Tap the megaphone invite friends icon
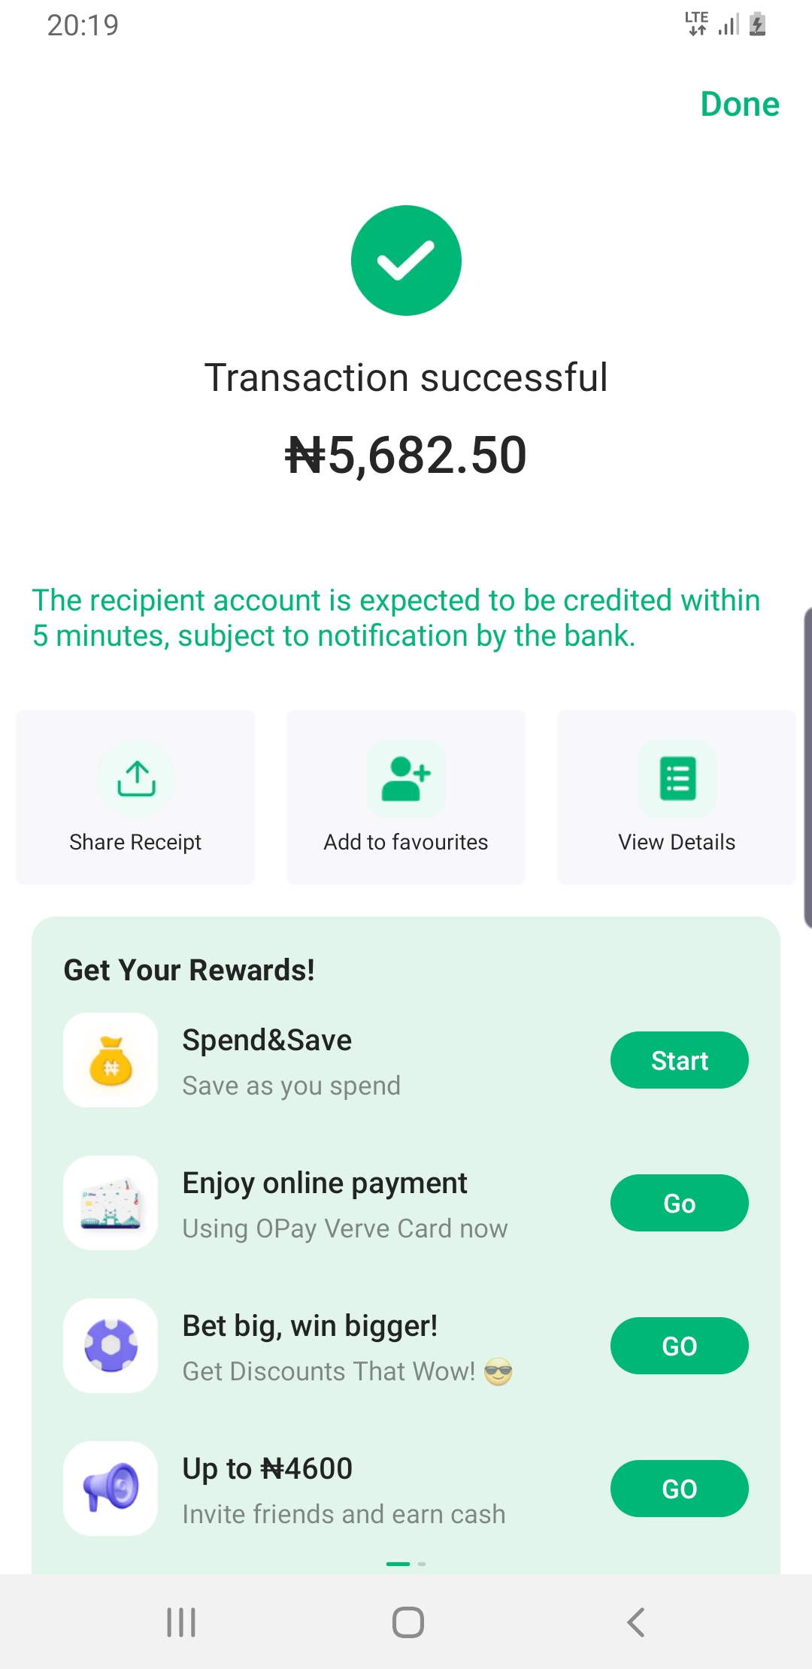 point(111,1489)
